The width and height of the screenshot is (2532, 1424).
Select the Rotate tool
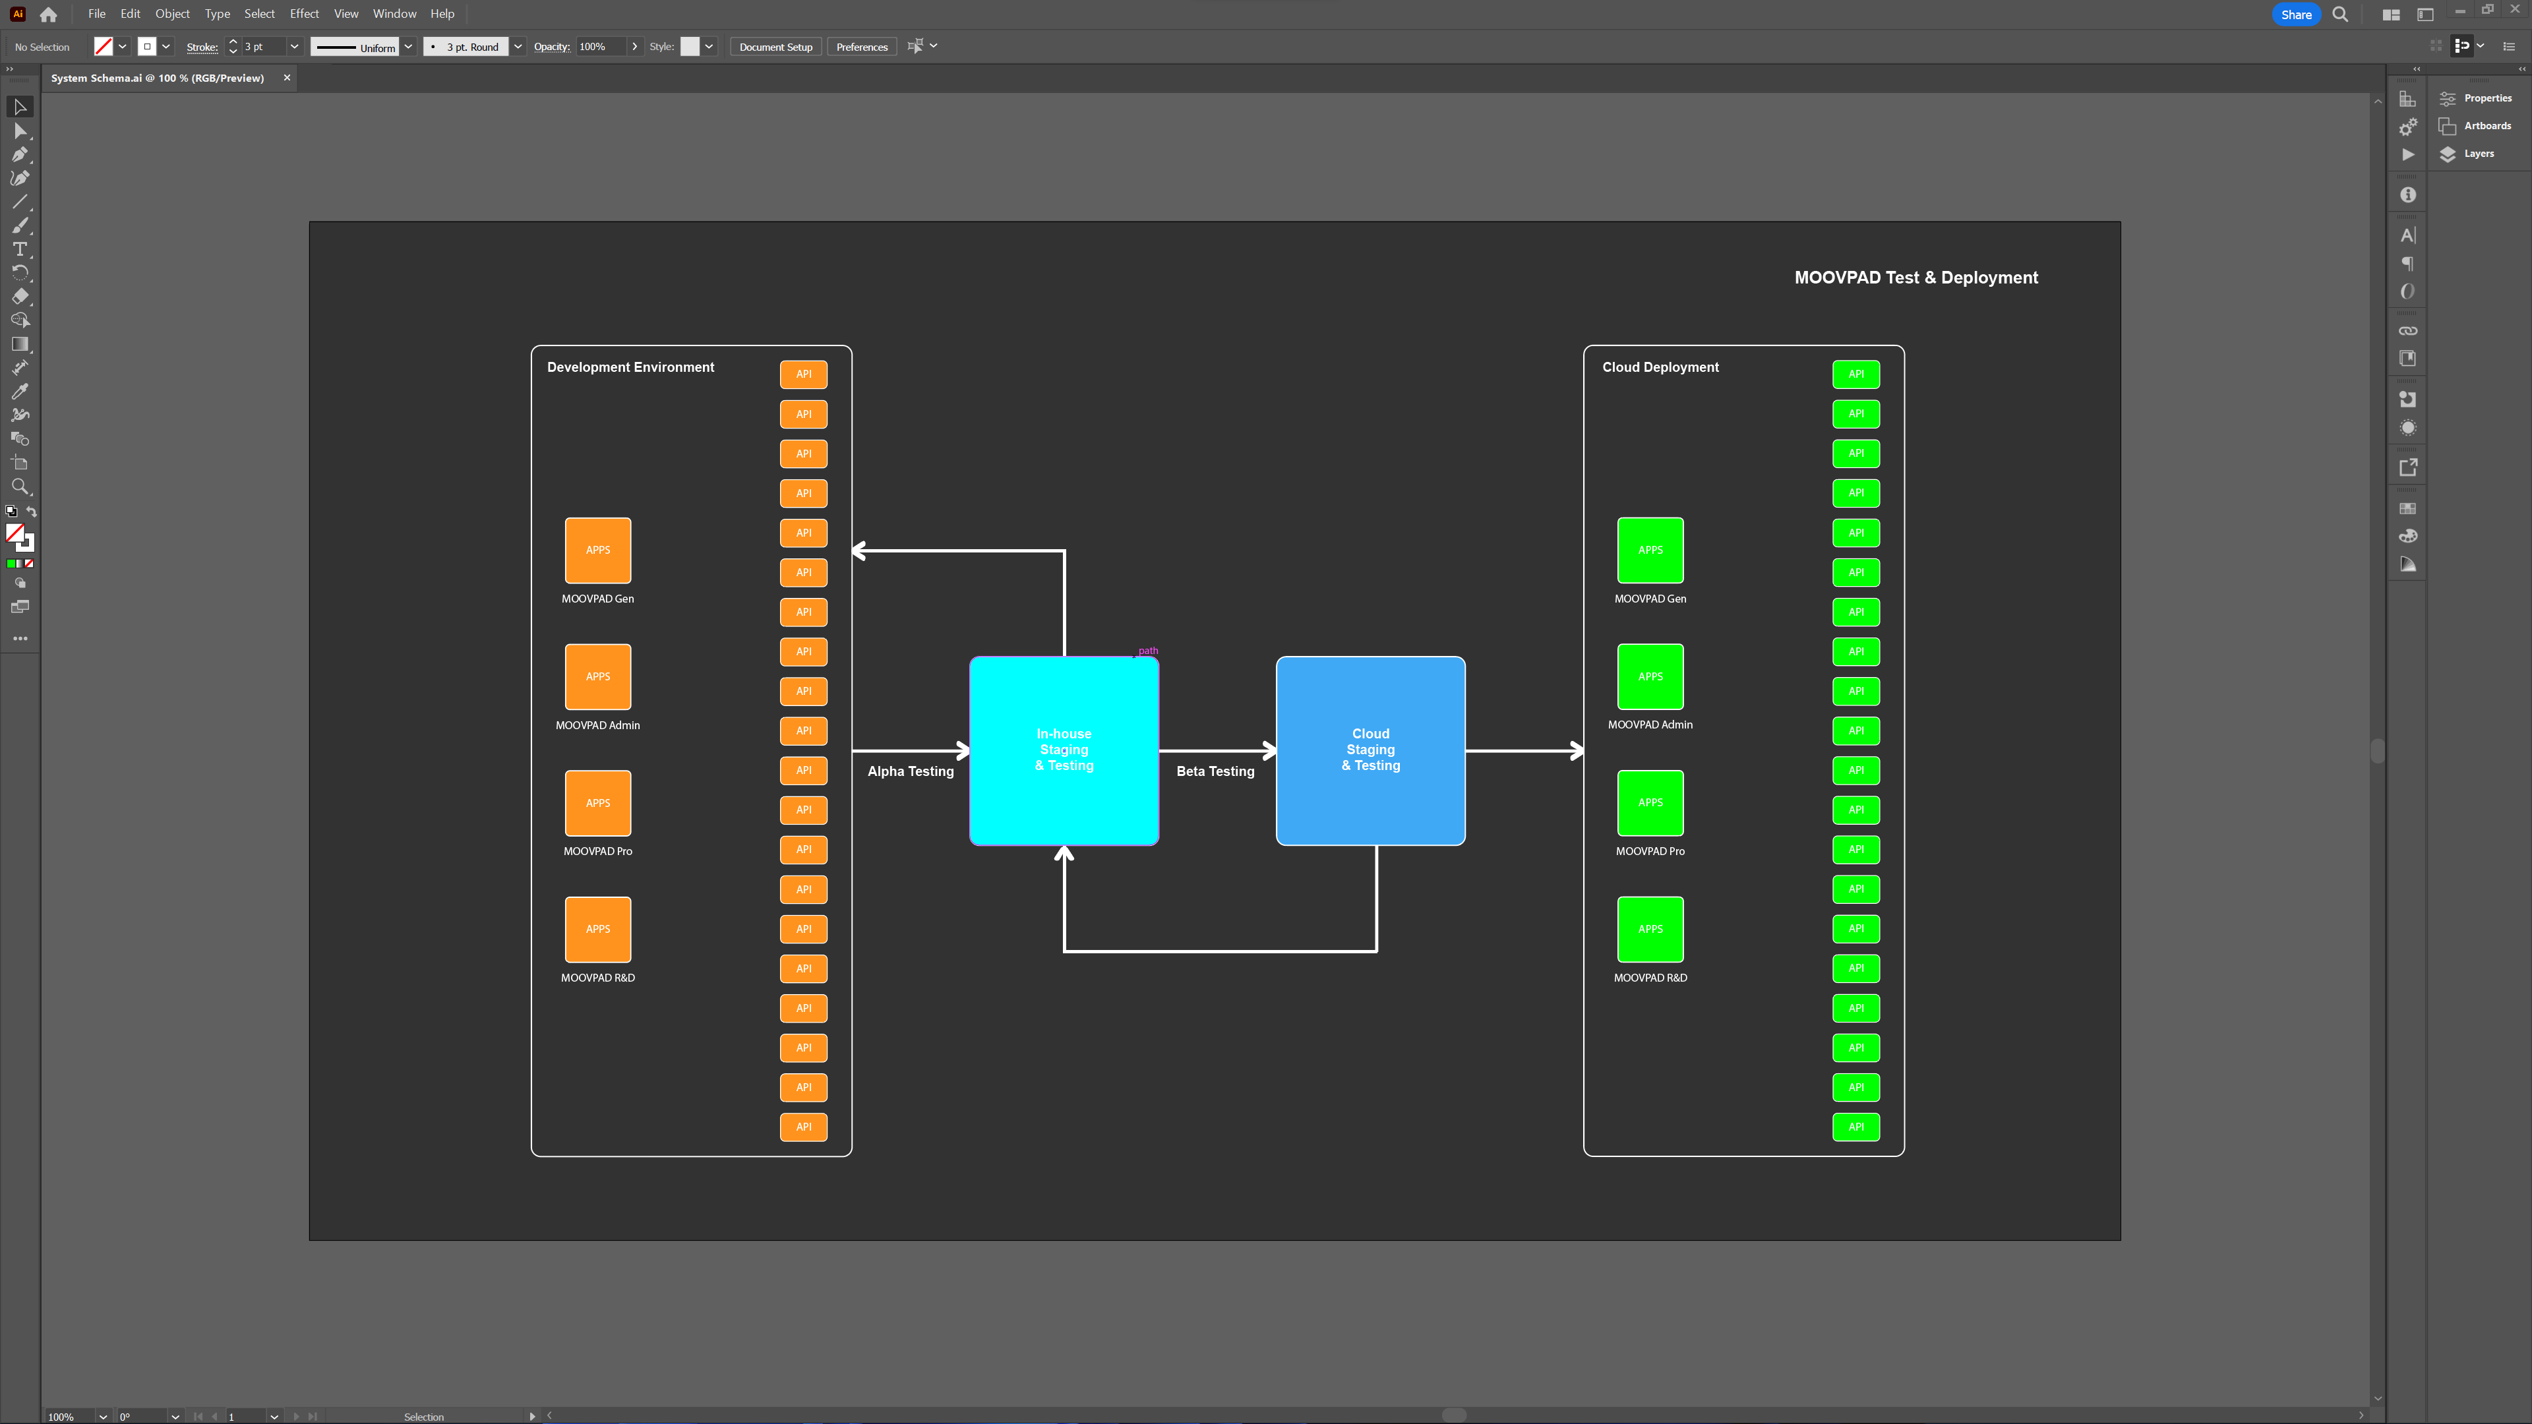[20, 272]
